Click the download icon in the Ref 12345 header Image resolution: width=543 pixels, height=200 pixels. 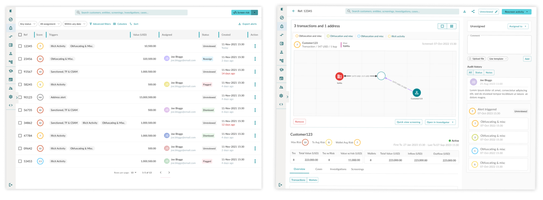click(464, 11)
